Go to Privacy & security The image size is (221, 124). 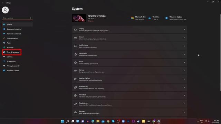(x=13, y=66)
